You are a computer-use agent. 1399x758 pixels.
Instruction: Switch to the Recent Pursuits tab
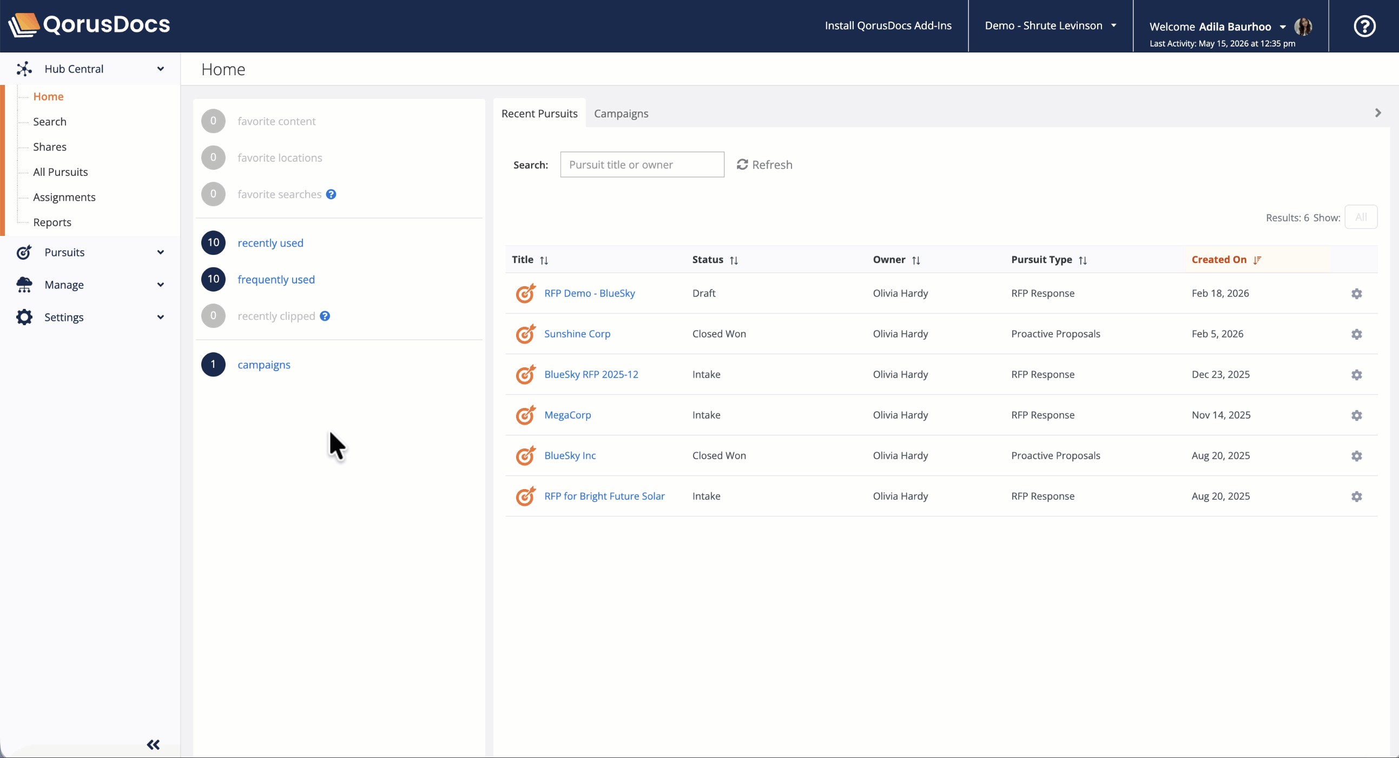coord(539,114)
